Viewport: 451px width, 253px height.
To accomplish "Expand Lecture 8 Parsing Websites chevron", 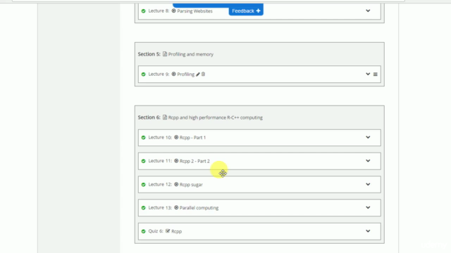I will (x=368, y=11).
